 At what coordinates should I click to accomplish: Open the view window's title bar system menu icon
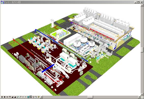2,2
